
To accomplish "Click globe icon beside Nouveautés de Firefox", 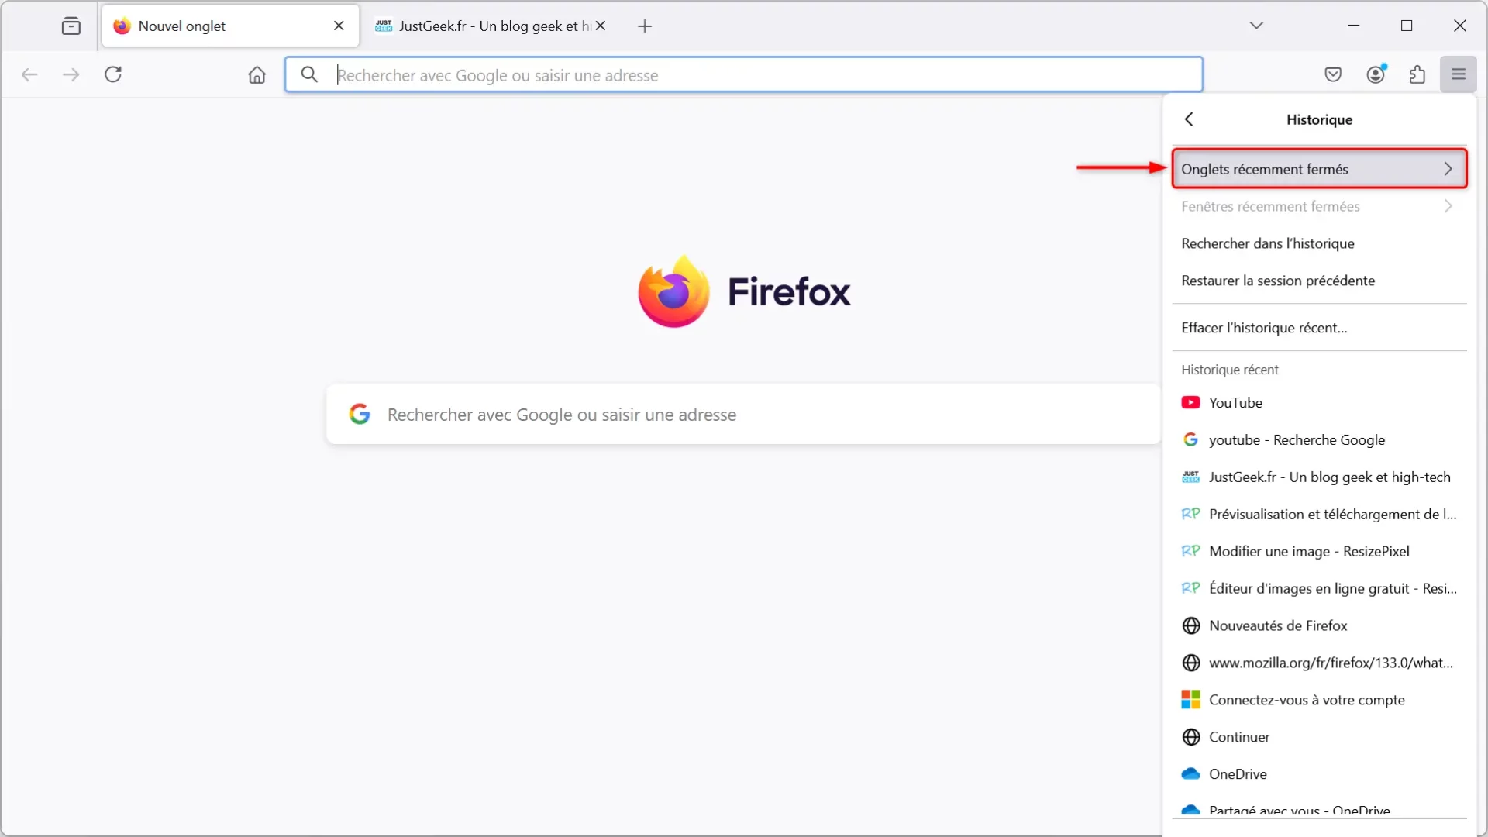I will click(1190, 625).
